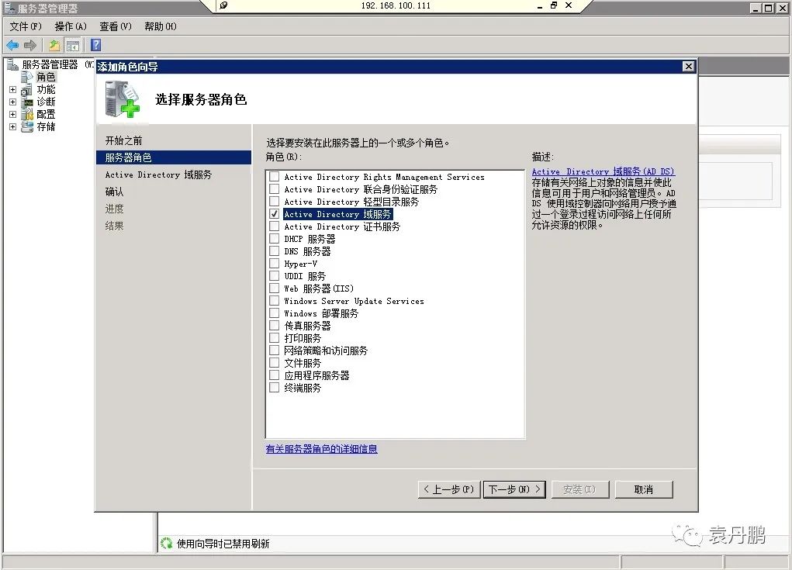Click the 取消 button
The height and width of the screenshot is (570, 792).
tap(644, 489)
